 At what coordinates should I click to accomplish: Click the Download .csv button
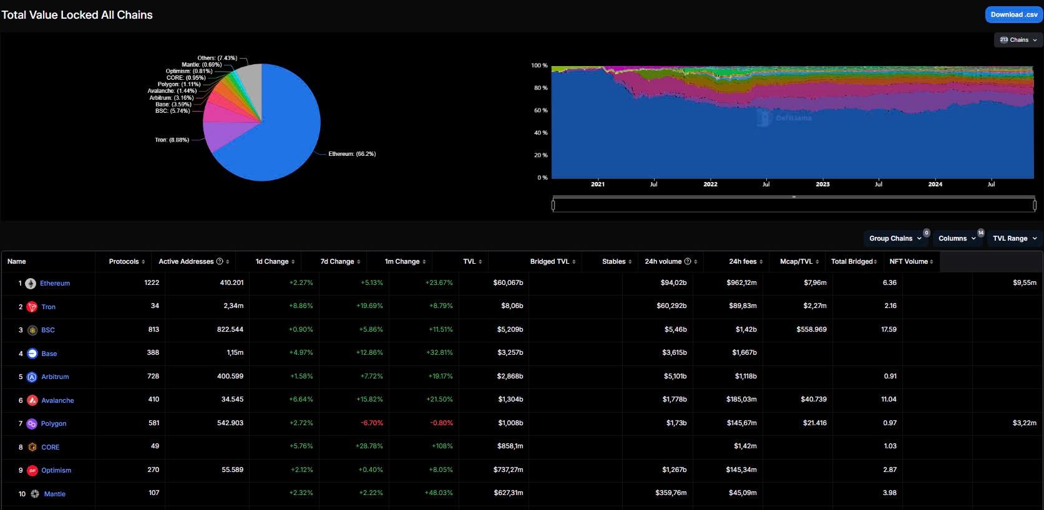coord(1014,14)
